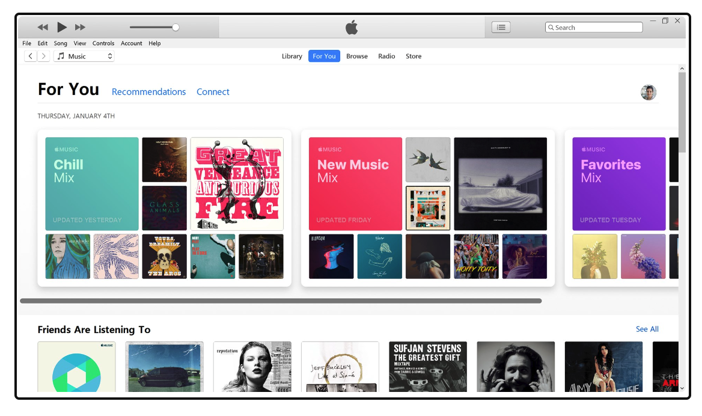Screen dimensions: 702x416
Task: Open the yellow flower bouquet album cover
Action: pyautogui.click(x=595, y=257)
